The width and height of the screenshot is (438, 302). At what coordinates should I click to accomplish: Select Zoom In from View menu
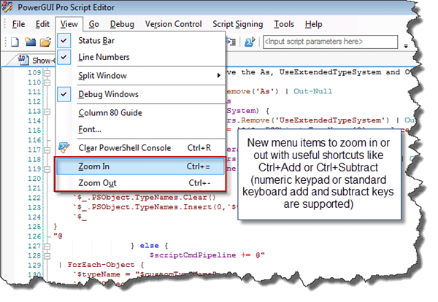[x=93, y=166]
